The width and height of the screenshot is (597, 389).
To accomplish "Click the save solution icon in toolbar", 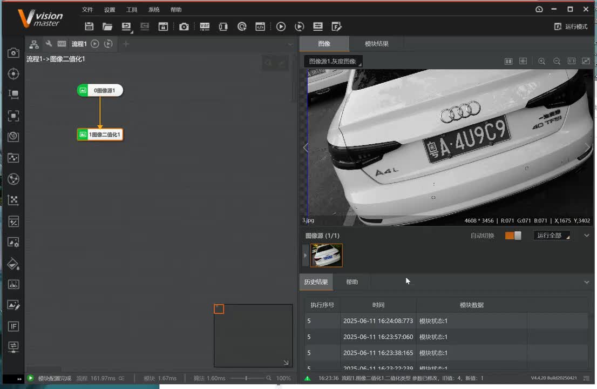I will [90, 26].
